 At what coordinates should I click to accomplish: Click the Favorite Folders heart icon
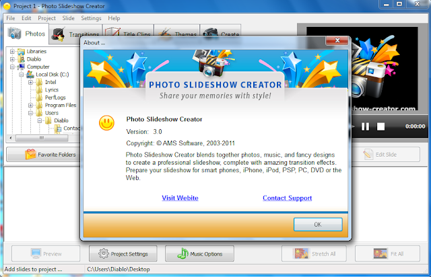tap(30, 154)
